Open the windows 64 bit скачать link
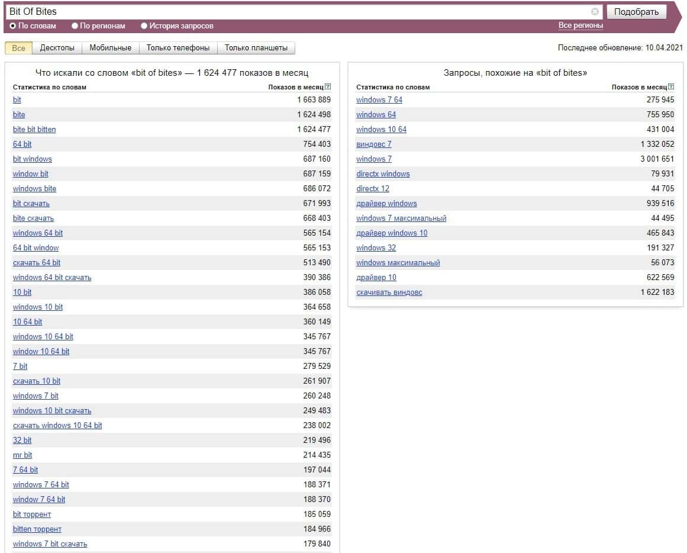Screen dimensions: 687x553 52,277
